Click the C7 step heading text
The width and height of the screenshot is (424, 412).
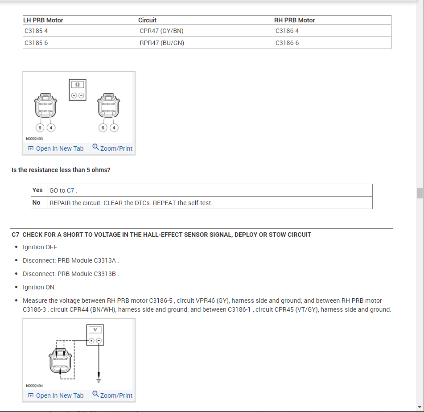pos(161,235)
